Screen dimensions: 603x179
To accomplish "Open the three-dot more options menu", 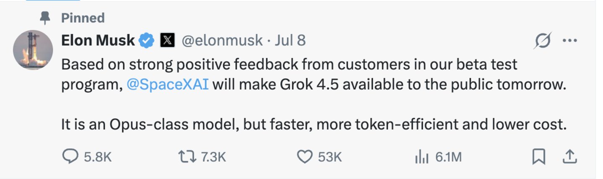I will [569, 41].
